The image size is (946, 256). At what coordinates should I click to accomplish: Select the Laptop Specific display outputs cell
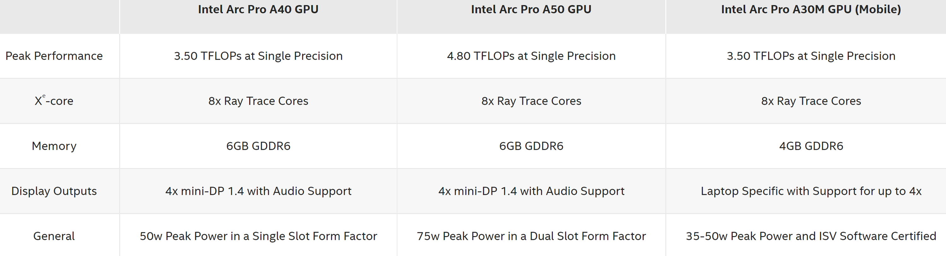(811, 191)
